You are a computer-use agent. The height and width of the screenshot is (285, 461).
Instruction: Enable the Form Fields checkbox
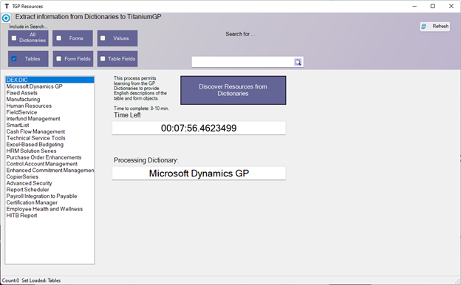point(59,59)
